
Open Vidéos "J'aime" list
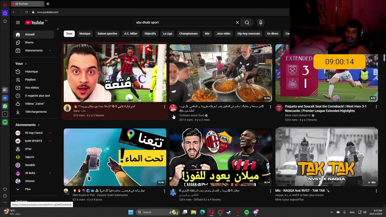point(33,104)
